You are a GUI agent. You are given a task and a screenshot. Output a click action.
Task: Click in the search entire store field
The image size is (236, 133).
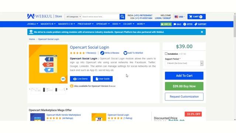(x=100, y=17)
